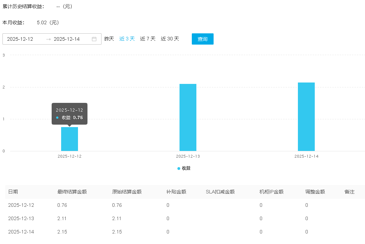Click the tooltip showing 收益 0.76
Image resolution: width=365 pixels, height=244 pixels.
click(70, 113)
